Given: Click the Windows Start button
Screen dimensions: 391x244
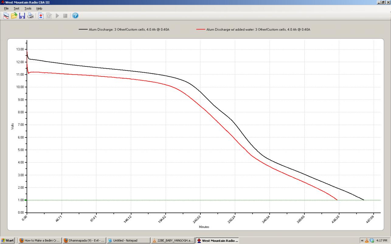Looking at the screenshot, I should pos(7,241).
